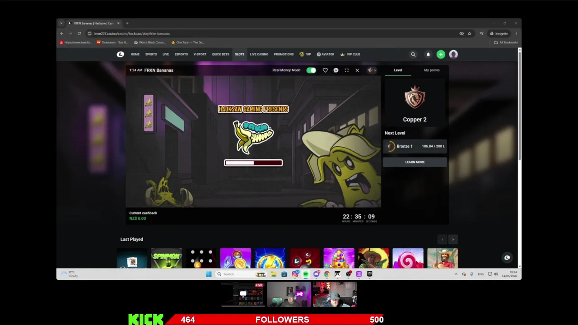Open the blue lightning coin game thumbnail

coord(270,258)
